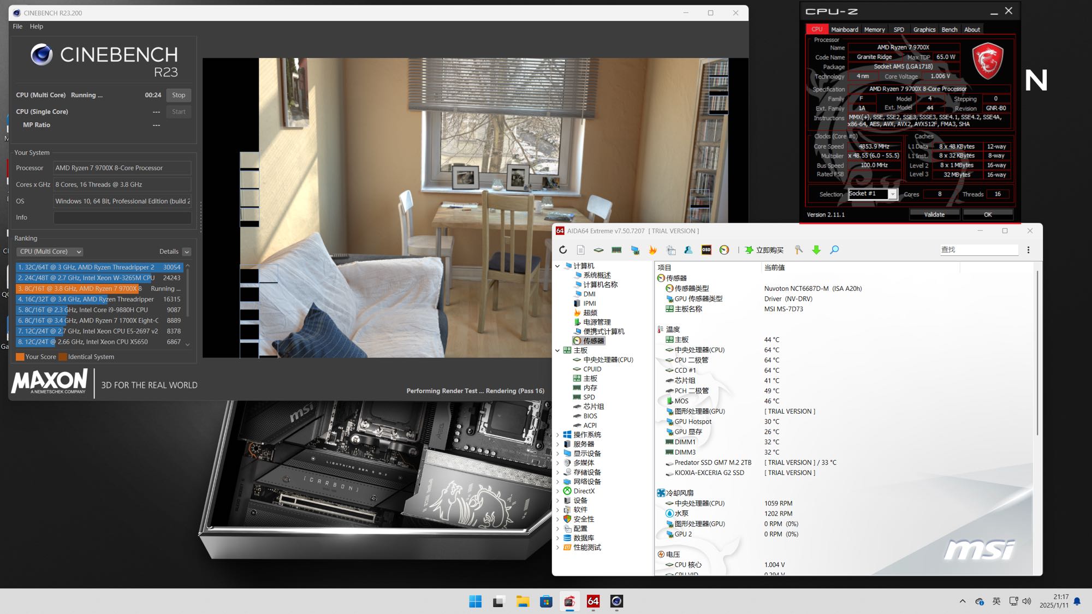Open the notification bell in system tray
1092x614 pixels.
pyautogui.click(x=1077, y=601)
